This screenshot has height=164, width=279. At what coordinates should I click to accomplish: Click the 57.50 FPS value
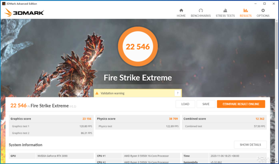[259, 127]
